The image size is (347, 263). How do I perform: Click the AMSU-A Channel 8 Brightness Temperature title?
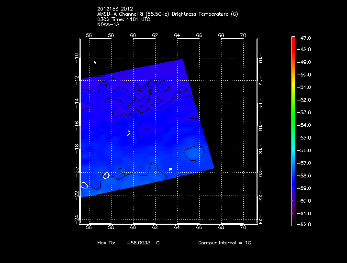[x=167, y=14]
